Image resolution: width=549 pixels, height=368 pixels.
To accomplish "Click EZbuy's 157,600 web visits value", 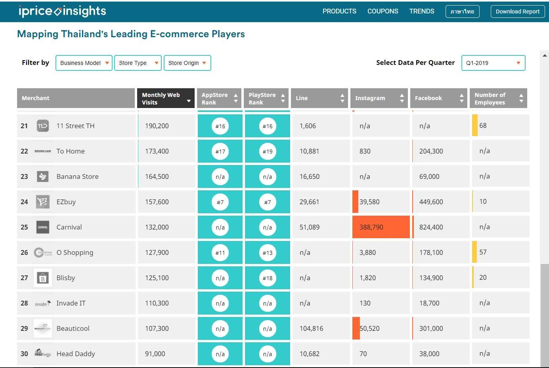I will click(157, 202).
